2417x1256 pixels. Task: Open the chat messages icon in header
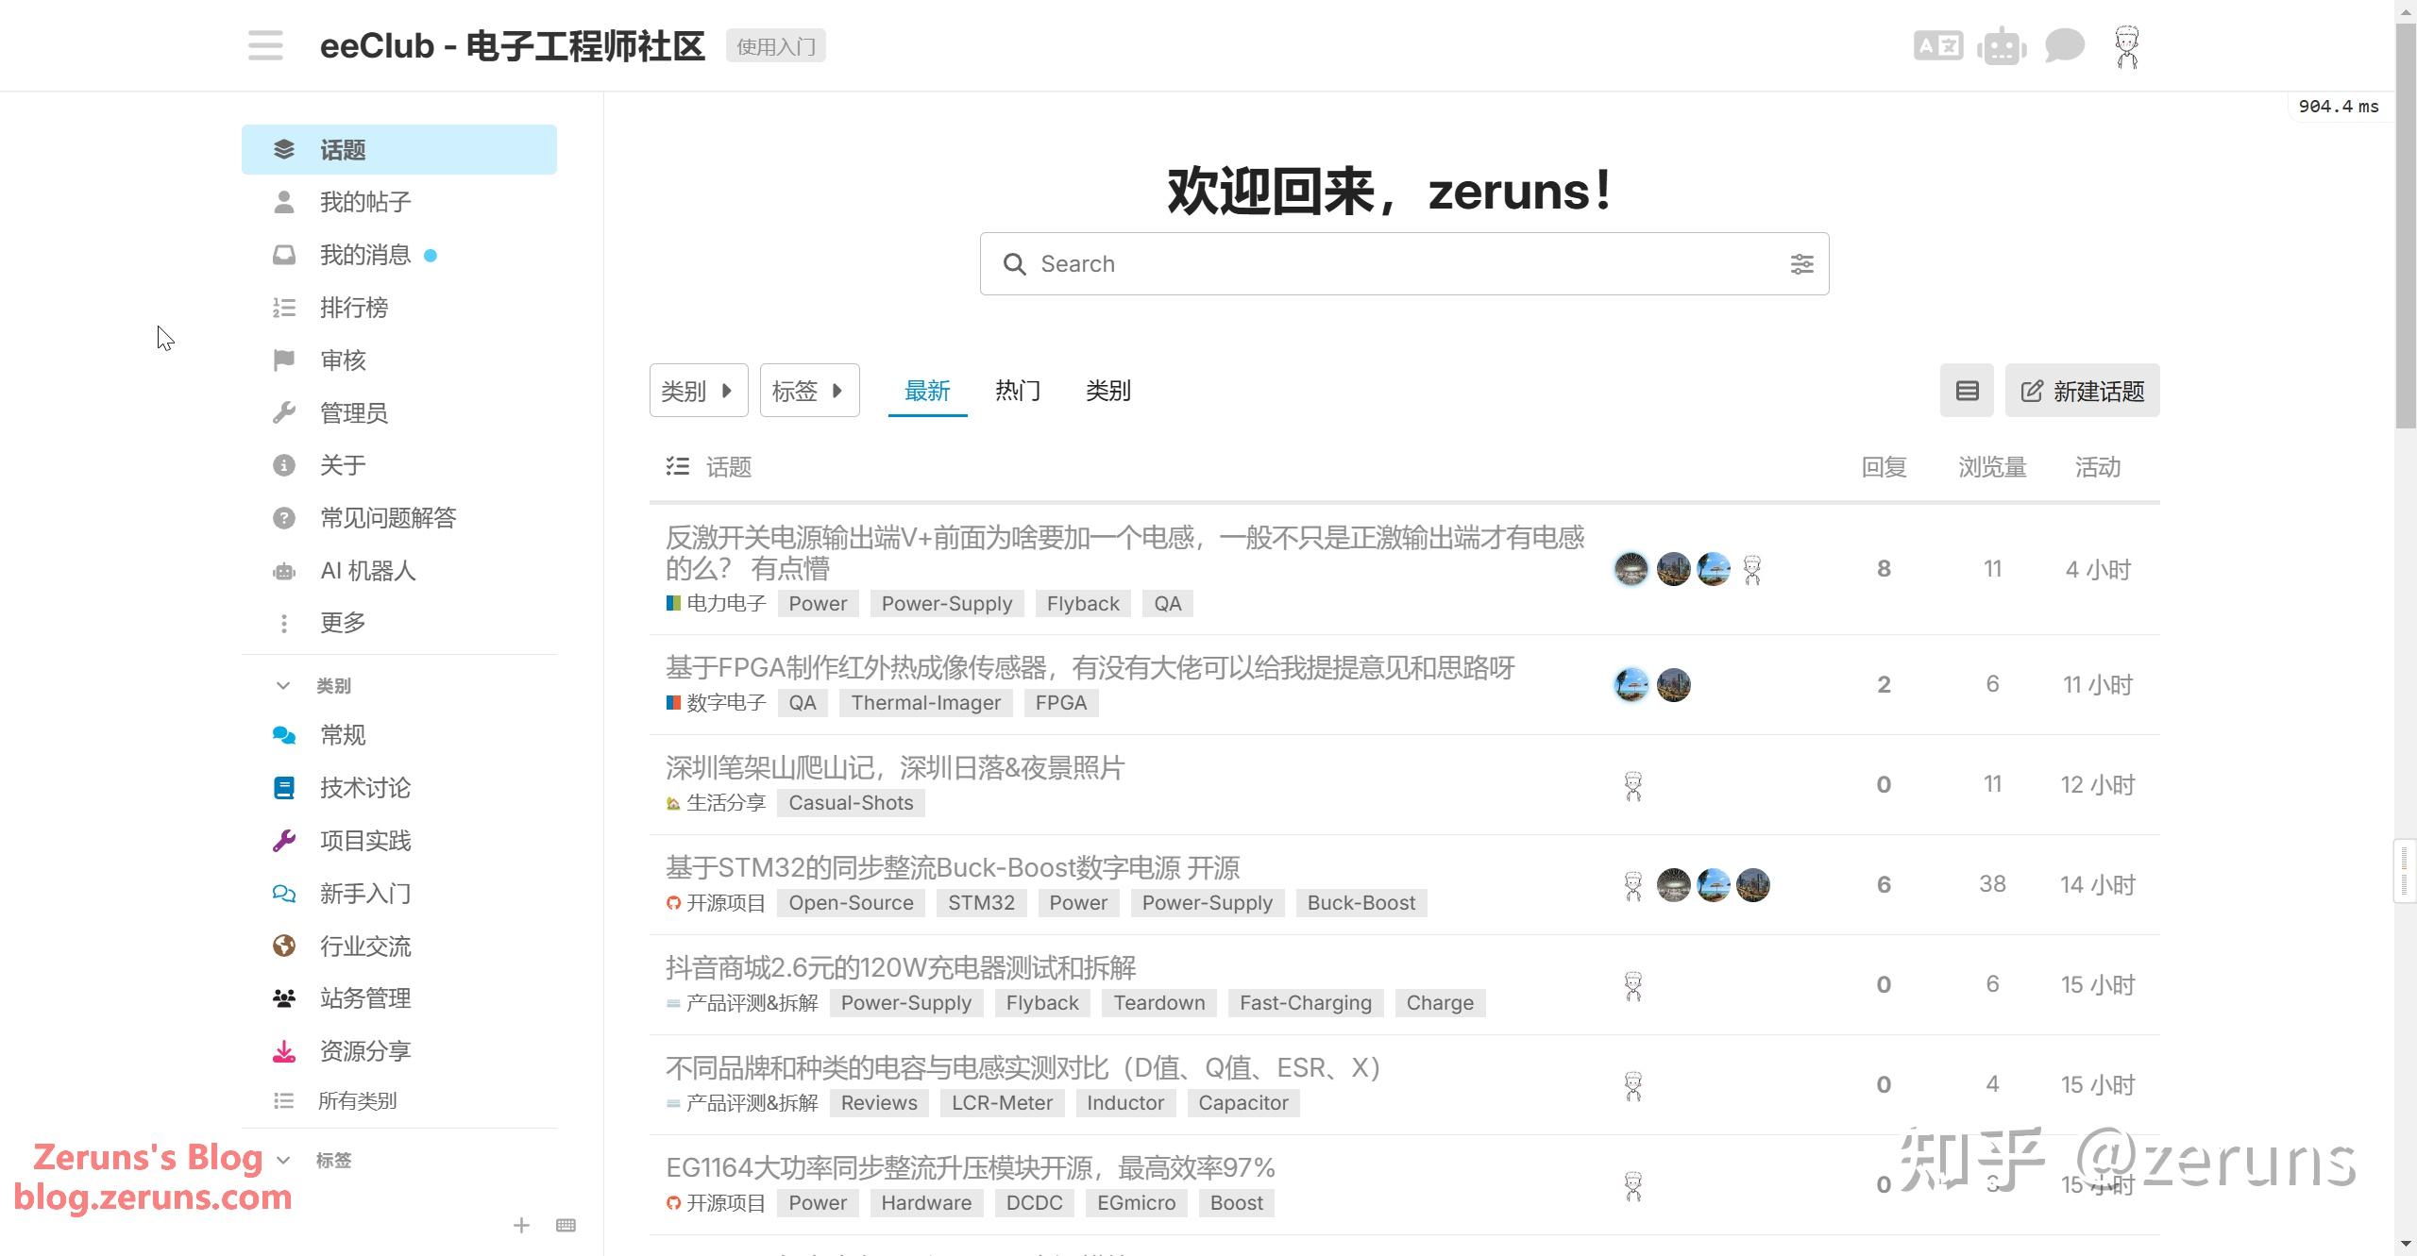click(x=2064, y=45)
